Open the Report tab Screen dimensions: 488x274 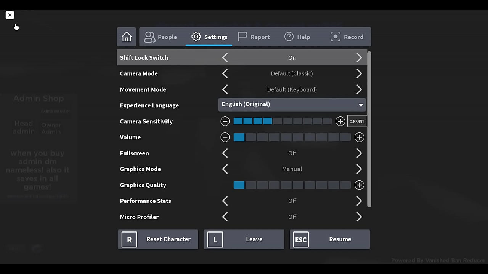pos(254,37)
